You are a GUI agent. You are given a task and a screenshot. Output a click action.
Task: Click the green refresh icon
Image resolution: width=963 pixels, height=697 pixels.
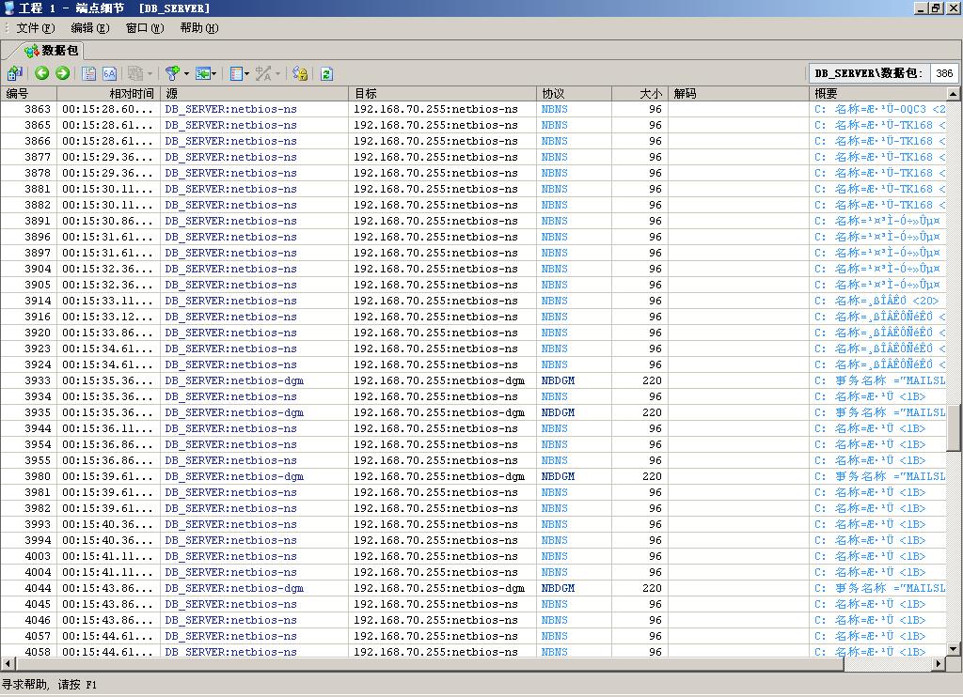coord(326,73)
